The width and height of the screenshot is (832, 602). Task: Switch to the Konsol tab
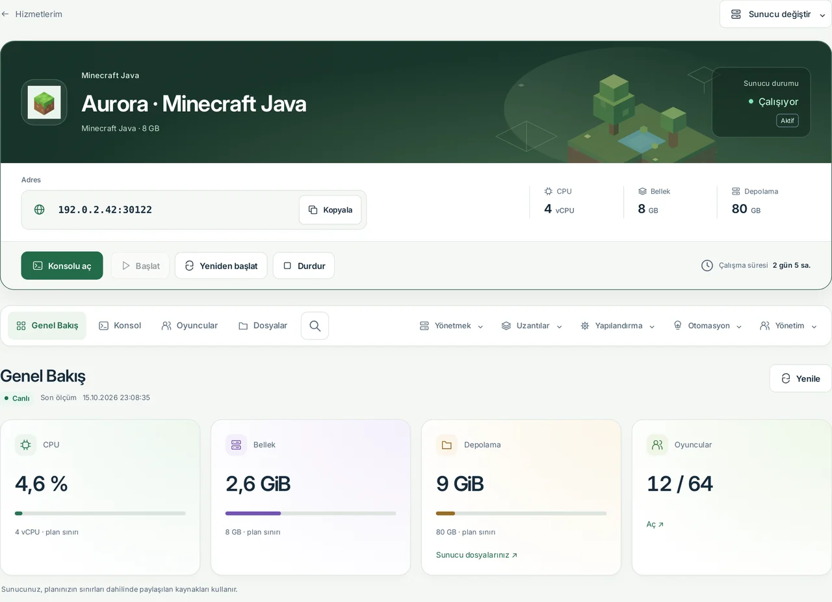(x=120, y=326)
